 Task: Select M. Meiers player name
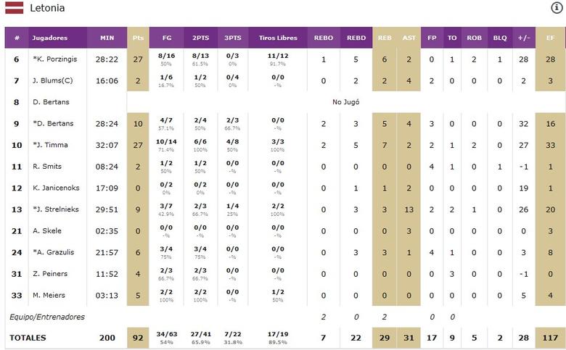49,296
